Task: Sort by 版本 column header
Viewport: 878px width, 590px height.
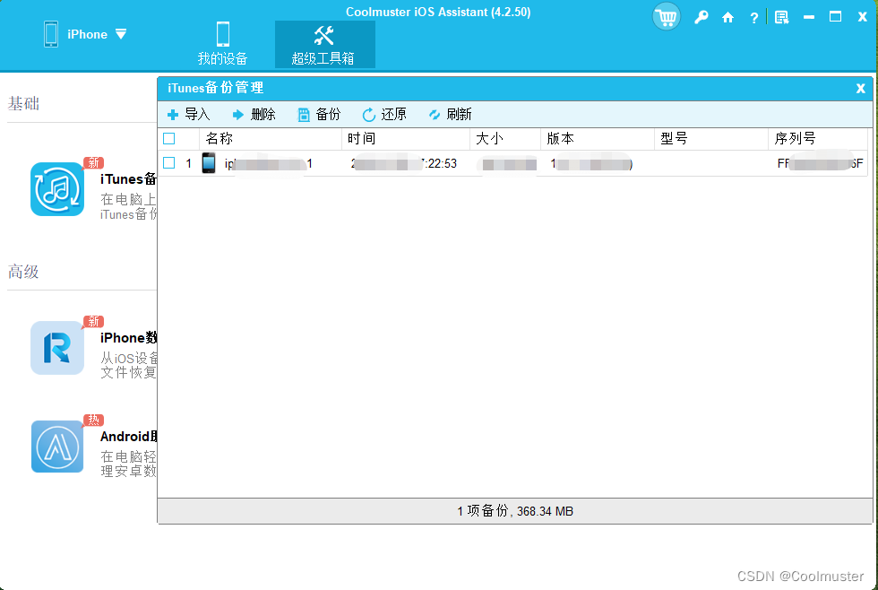Action: pyautogui.click(x=598, y=138)
